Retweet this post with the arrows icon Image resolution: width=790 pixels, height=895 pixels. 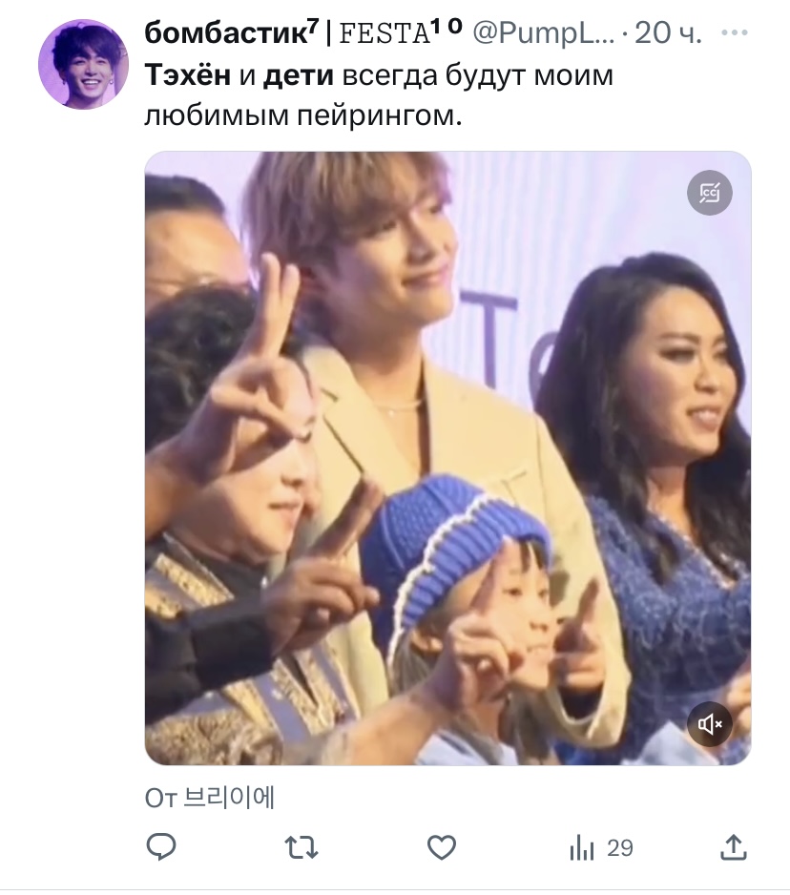pos(301,846)
